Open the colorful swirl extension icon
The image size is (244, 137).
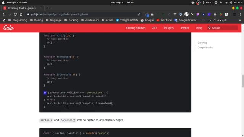221,14
